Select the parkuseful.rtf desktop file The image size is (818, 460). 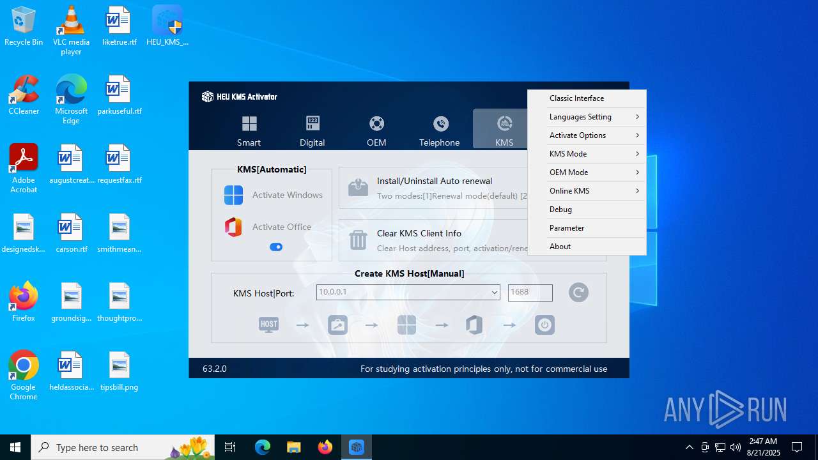coord(119,96)
